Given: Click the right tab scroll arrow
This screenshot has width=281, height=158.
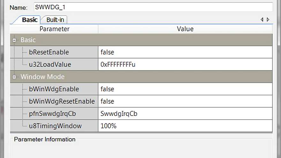Looking at the screenshot, I should (x=268, y=19).
